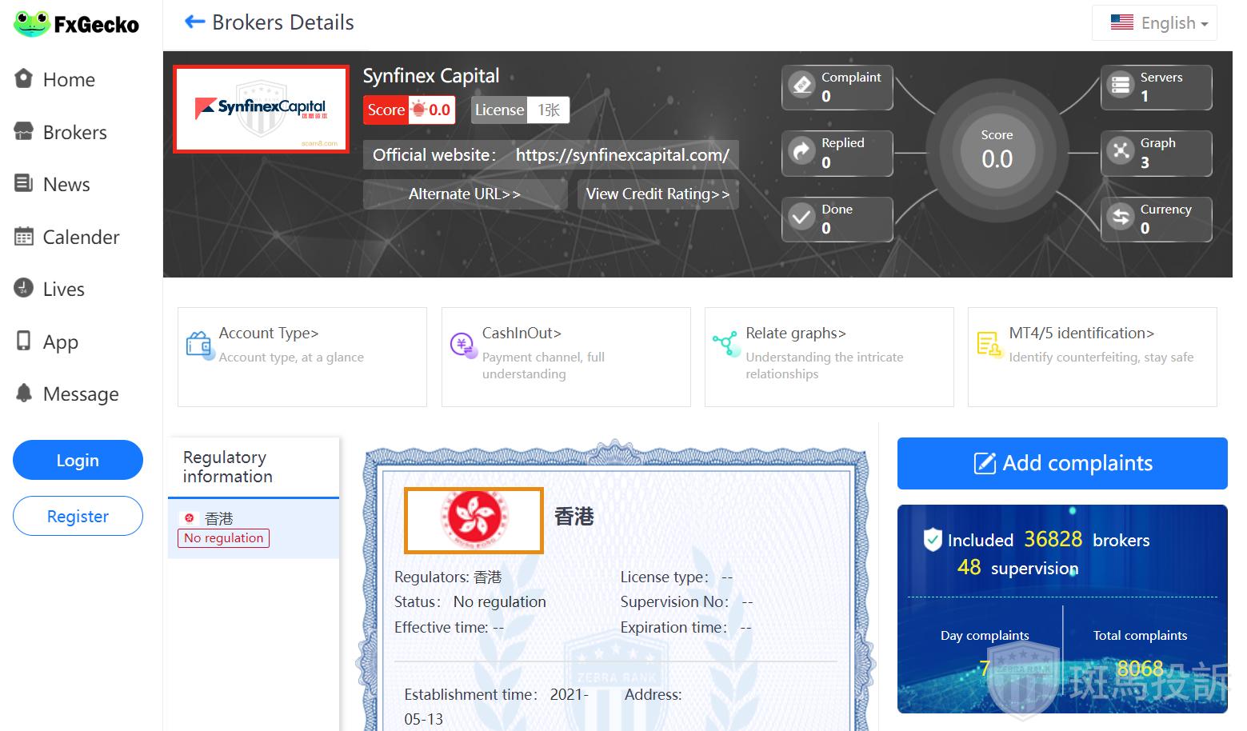
Task: Select the Hong Kong no-regulation tab
Action: [253, 529]
